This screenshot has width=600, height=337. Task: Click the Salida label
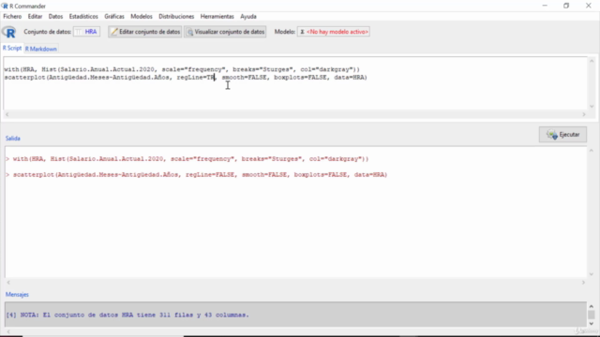[x=12, y=139]
